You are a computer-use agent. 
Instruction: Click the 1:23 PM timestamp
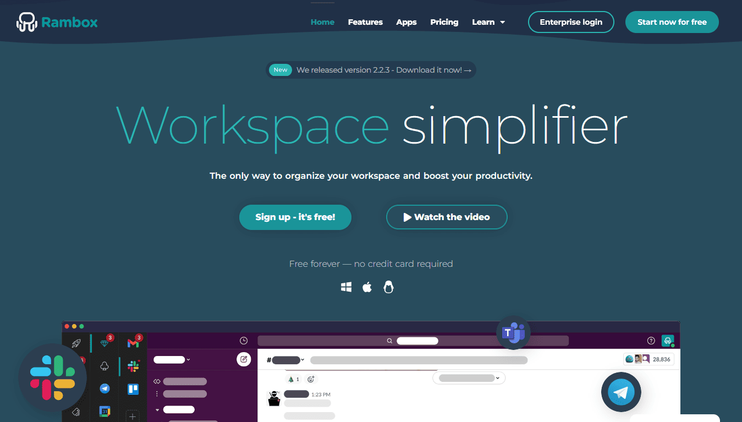[x=321, y=394]
